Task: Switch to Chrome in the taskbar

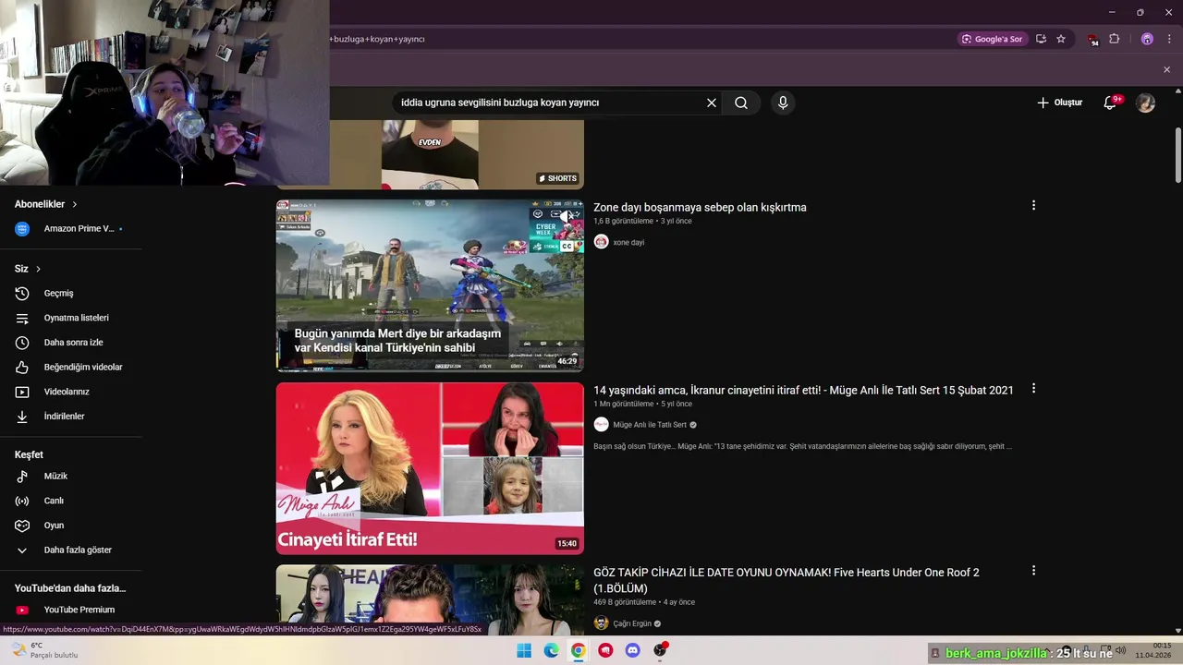Action: coord(578,650)
